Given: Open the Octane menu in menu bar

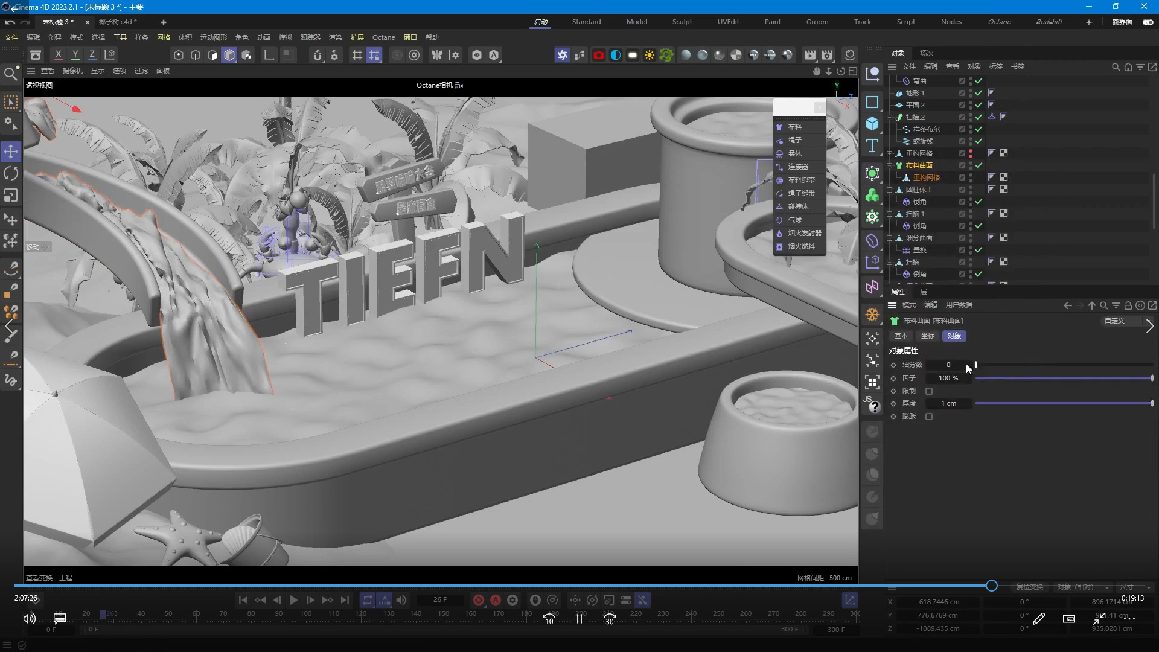Looking at the screenshot, I should point(383,37).
